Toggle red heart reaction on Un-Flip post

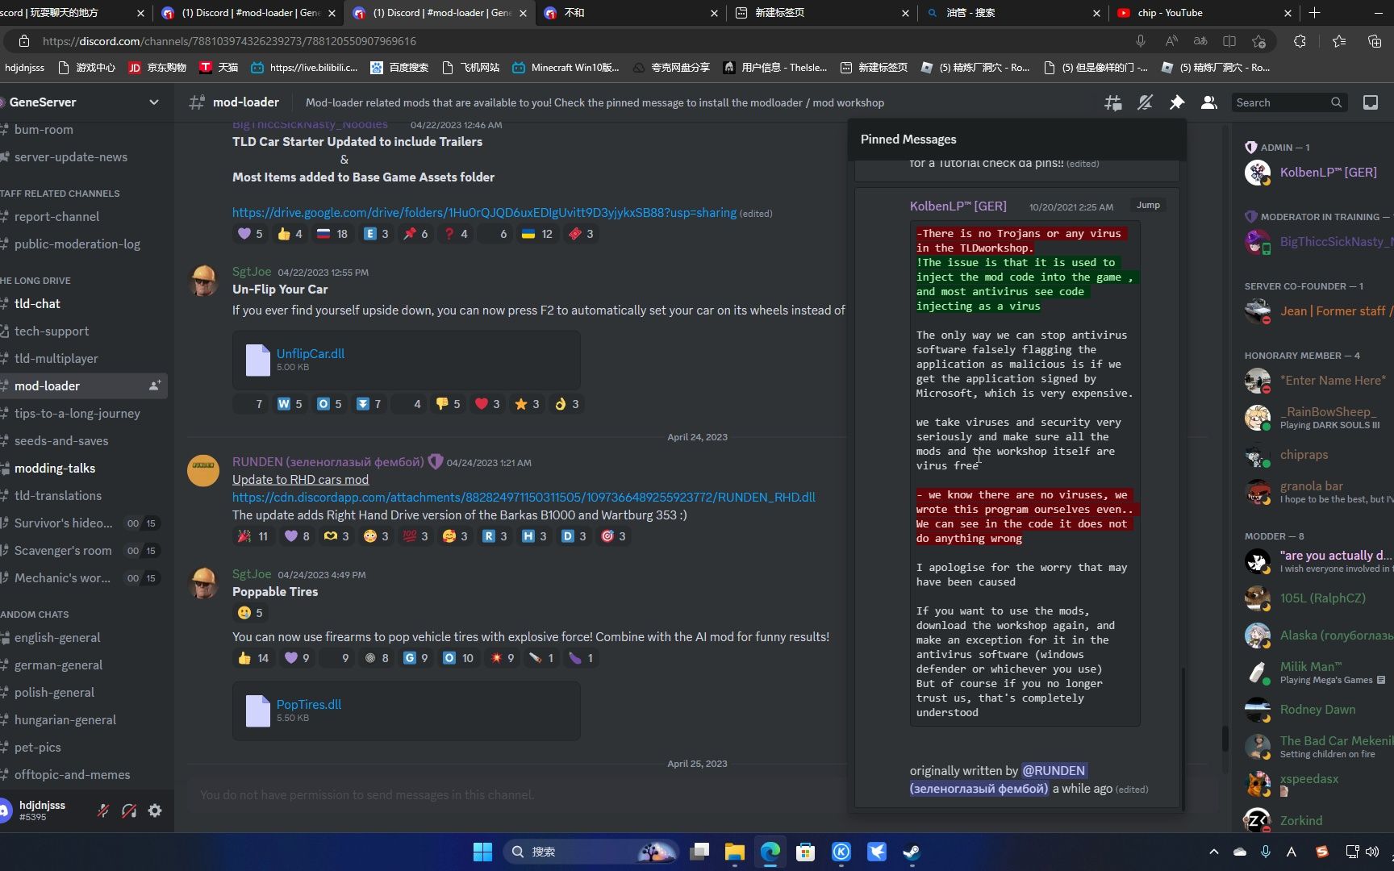click(487, 404)
